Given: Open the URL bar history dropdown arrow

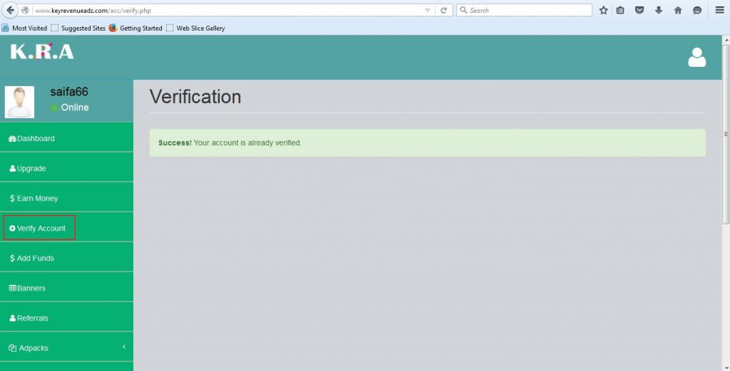Looking at the screenshot, I should tap(428, 11).
